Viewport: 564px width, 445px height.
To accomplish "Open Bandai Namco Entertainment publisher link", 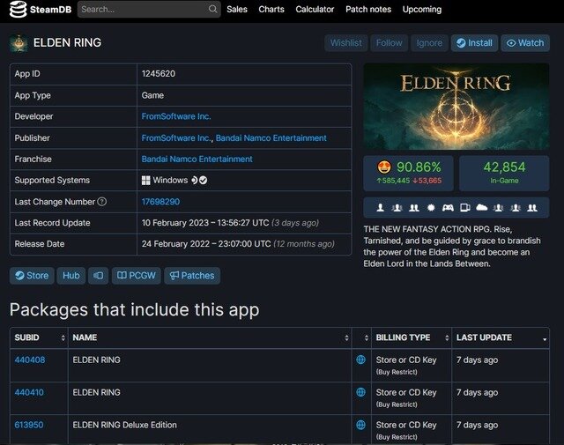I will click(x=271, y=138).
